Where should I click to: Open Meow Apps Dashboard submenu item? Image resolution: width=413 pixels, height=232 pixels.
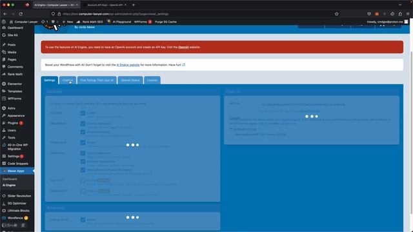[x=10, y=179]
